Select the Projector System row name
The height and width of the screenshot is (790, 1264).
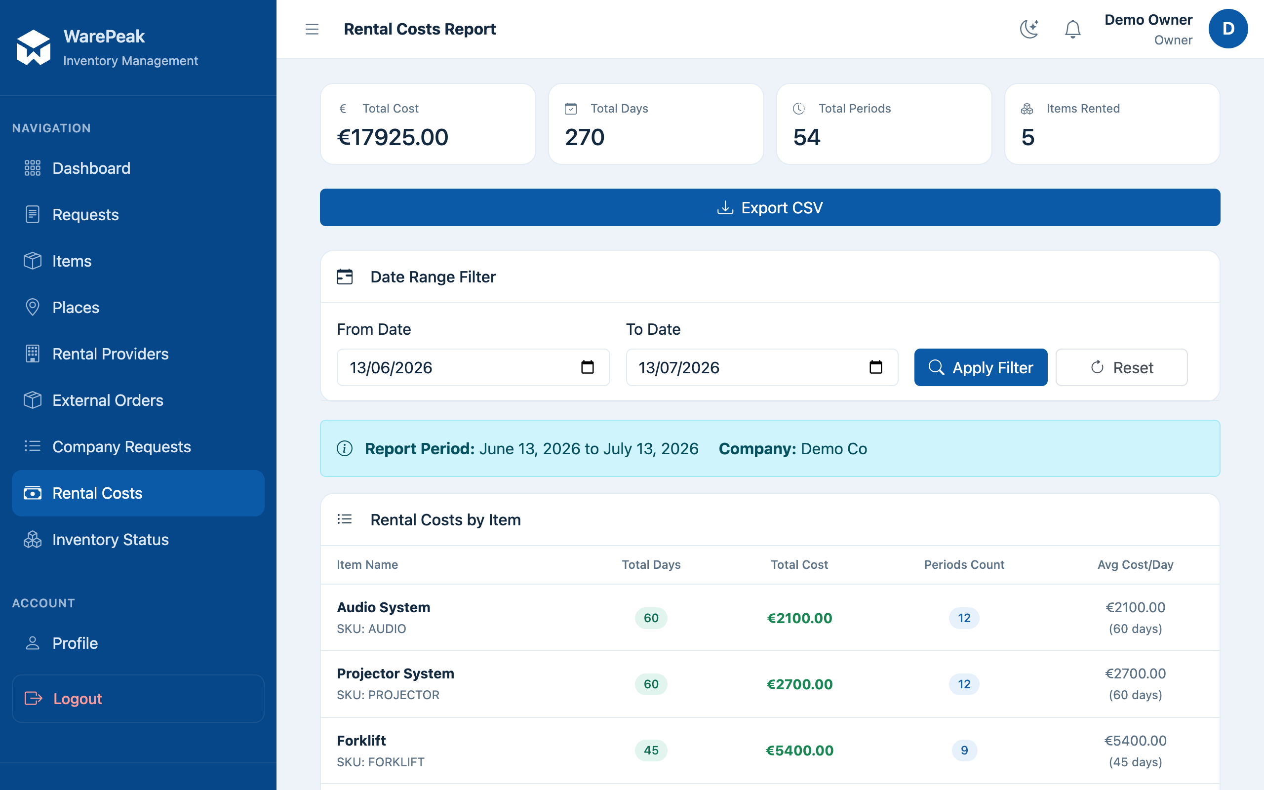click(x=395, y=673)
